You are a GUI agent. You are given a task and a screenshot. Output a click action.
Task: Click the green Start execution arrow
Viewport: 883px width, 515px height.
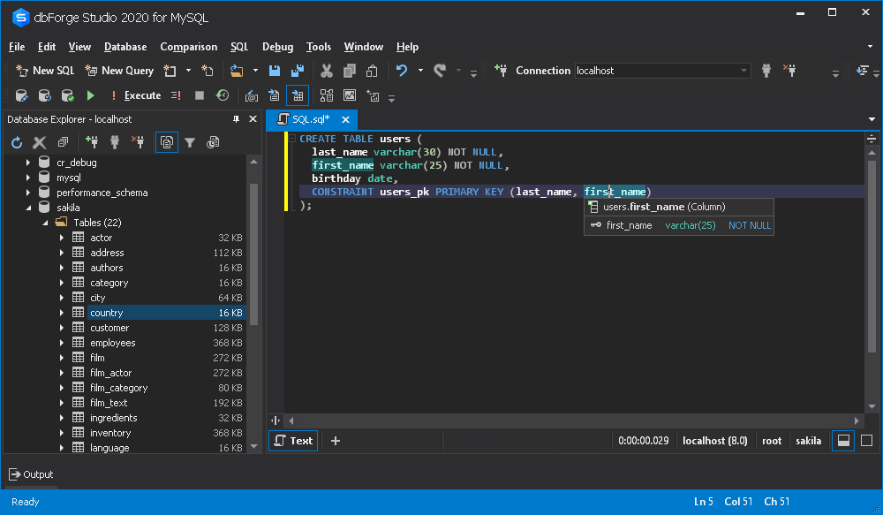click(90, 95)
